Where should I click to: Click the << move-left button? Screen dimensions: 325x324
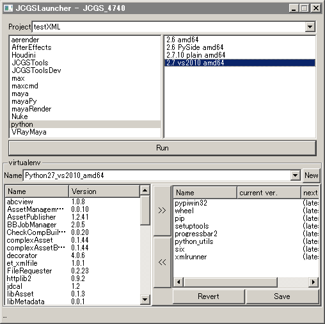(162, 263)
